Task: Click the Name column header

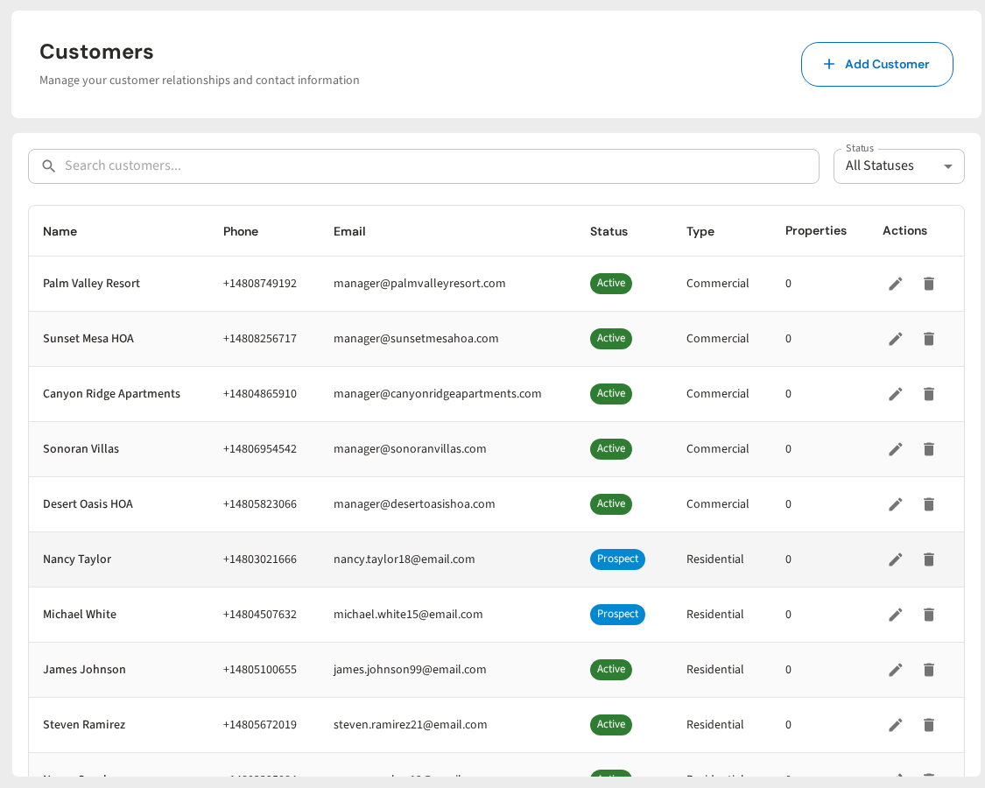Action: (60, 231)
